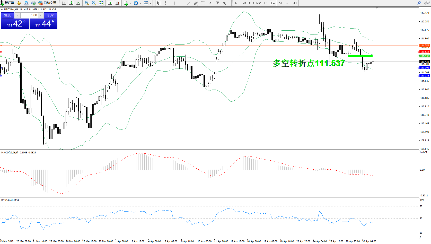The image size is (431, 244).
Task: Pick the horizontal line drawing tool
Action: [182, 3]
